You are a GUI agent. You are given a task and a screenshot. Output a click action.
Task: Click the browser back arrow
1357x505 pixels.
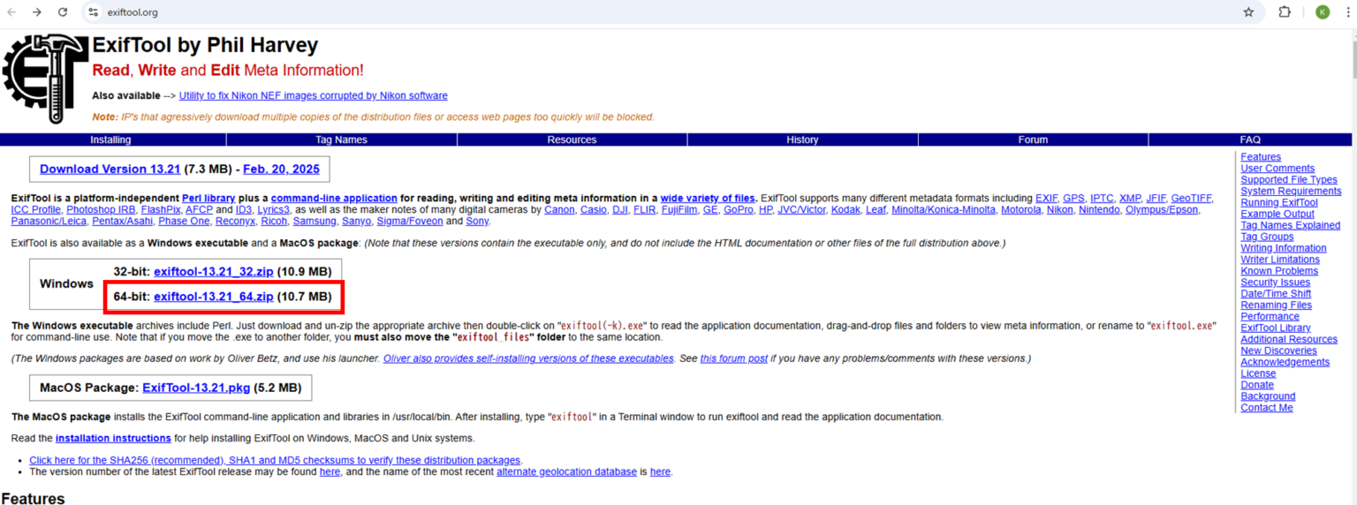click(x=11, y=12)
